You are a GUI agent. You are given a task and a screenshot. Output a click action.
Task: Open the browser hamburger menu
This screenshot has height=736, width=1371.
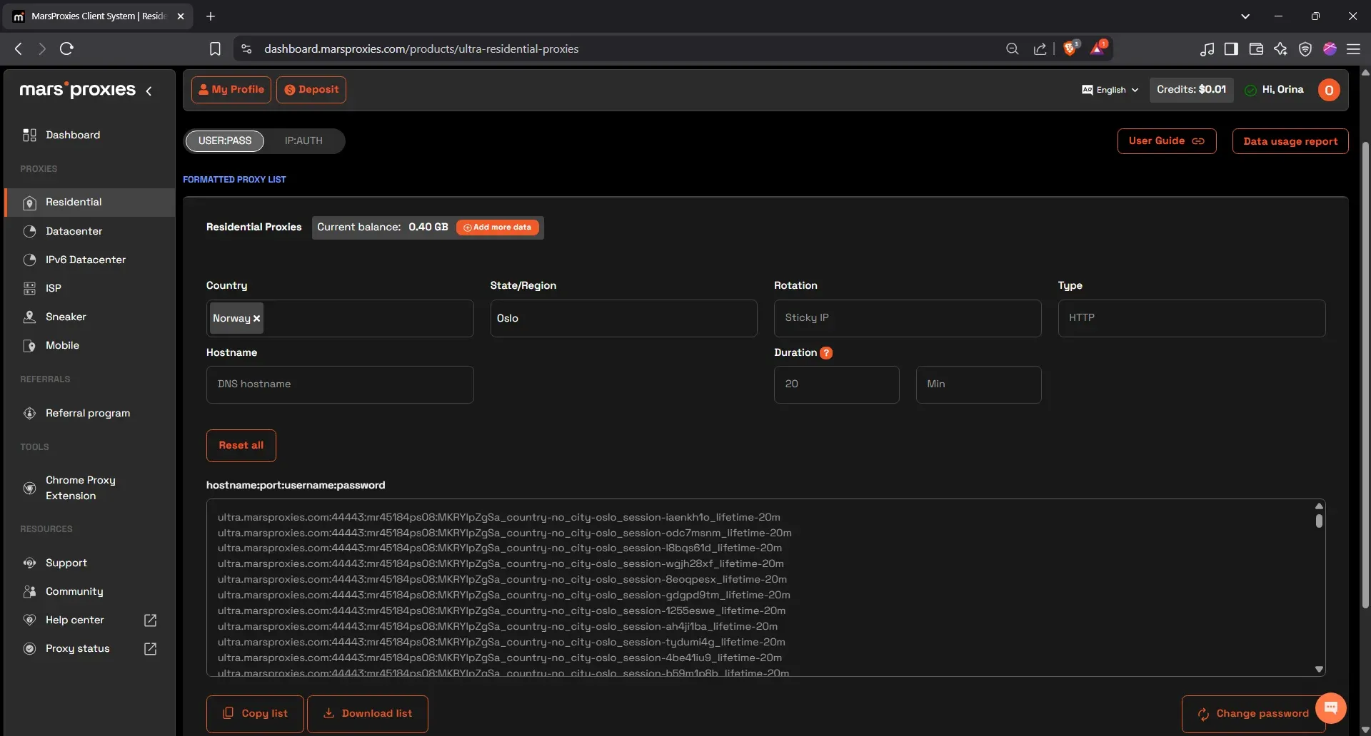coord(1353,48)
